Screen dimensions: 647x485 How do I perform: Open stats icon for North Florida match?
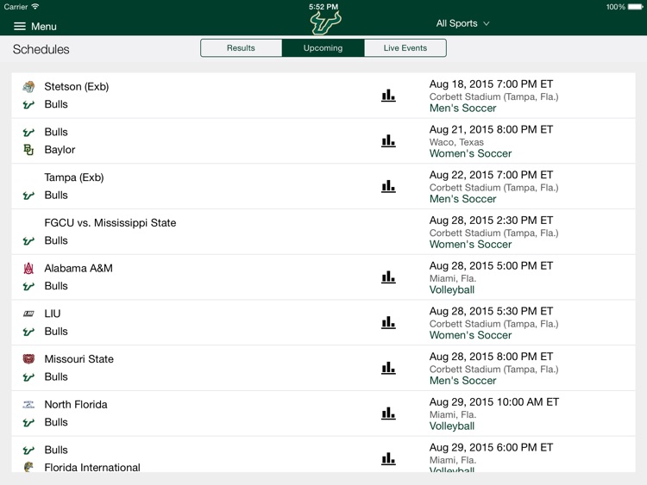(x=388, y=413)
